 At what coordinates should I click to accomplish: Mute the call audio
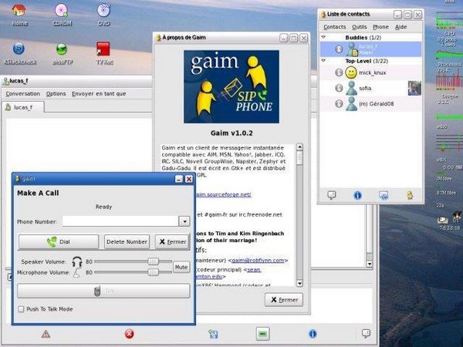tap(181, 267)
